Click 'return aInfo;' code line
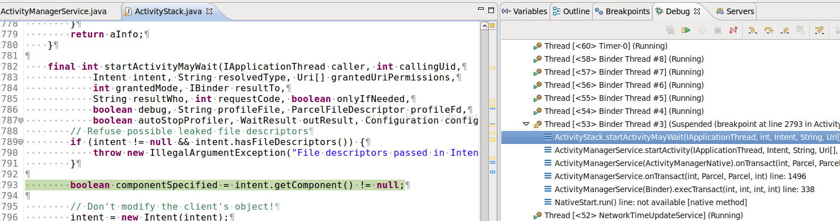Image resolution: width=840 pixels, height=221 pixels. click(x=107, y=35)
